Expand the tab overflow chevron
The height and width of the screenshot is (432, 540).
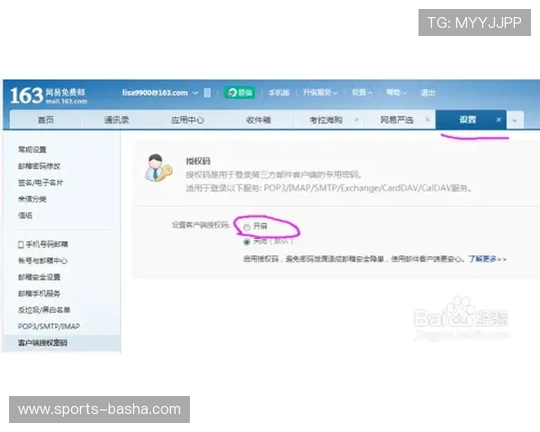(515, 121)
